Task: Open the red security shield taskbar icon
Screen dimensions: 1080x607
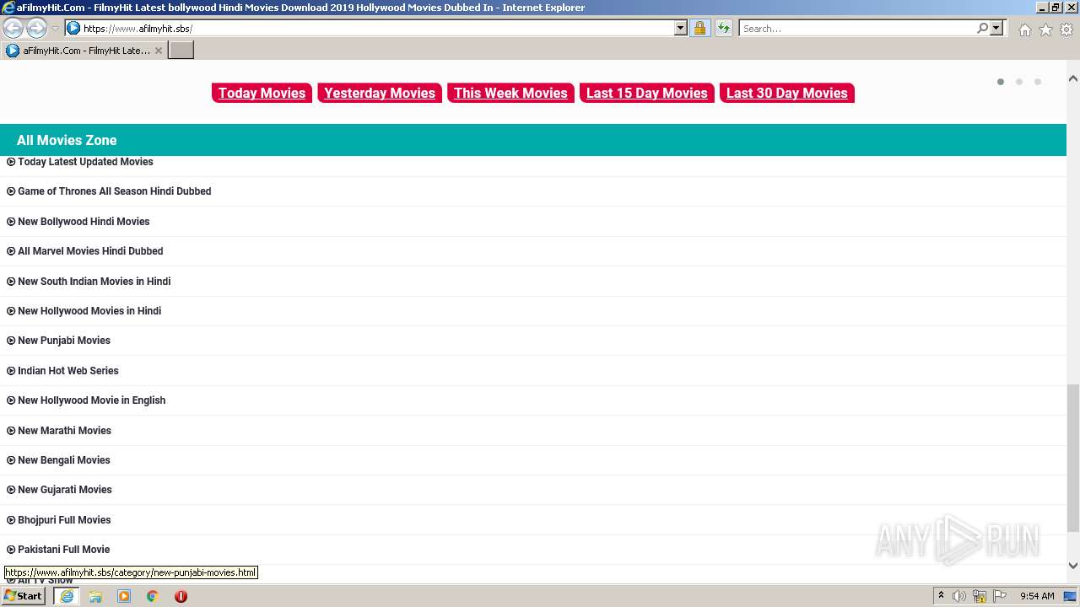Action: (181, 596)
